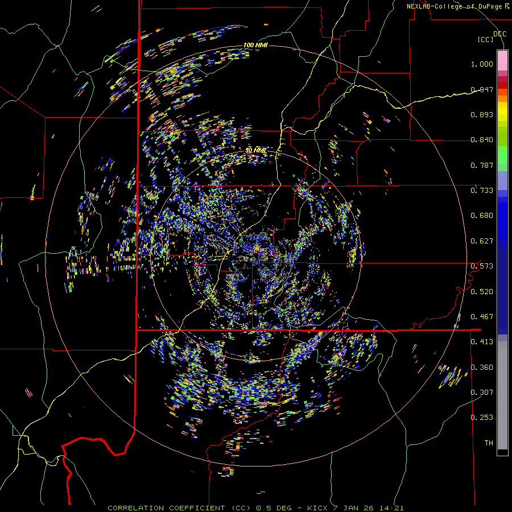This screenshot has height=512, width=512.
Task: Pick the red segment of the color bar
Action: point(502,85)
